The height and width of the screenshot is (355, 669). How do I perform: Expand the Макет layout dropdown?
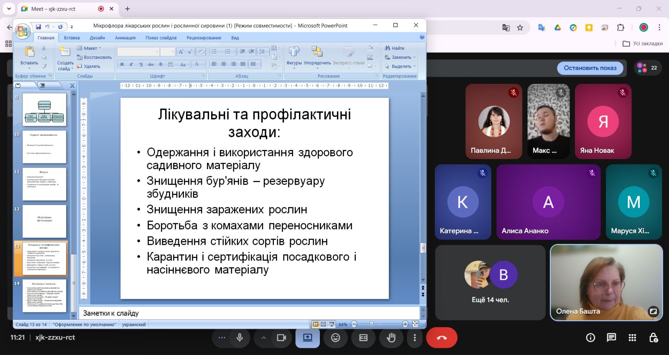pyautogui.click(x=90, y=48)
